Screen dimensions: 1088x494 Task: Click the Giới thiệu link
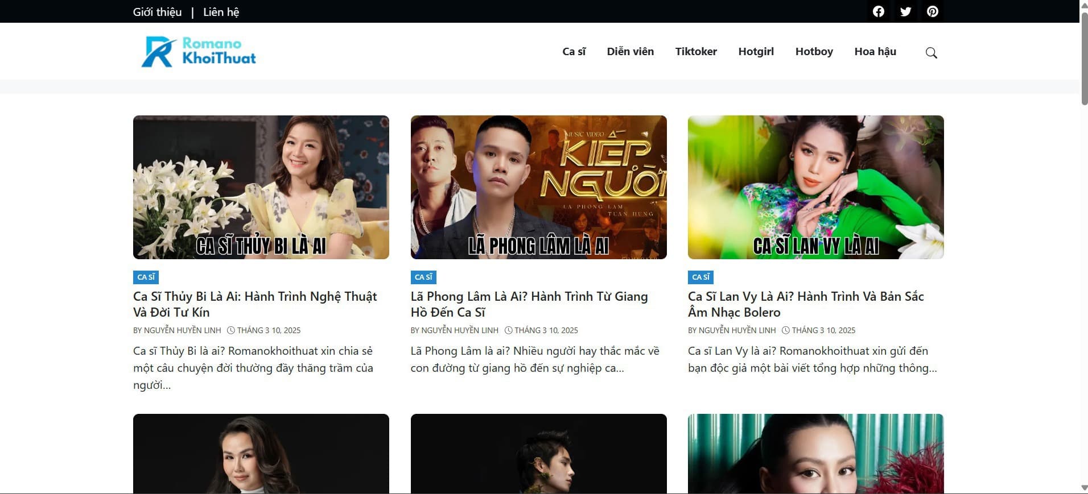(x=157, y=12)
